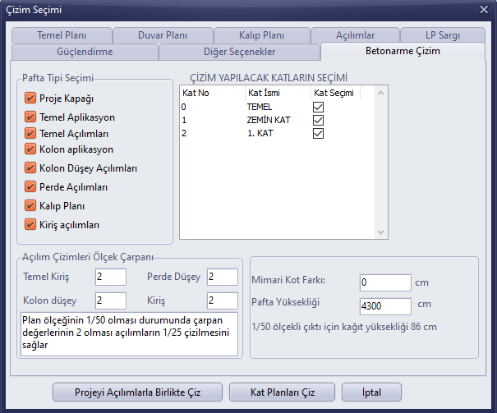Screen dimensions: 497x413
Task: Open the LP Sargı tab
Action: 443,35
